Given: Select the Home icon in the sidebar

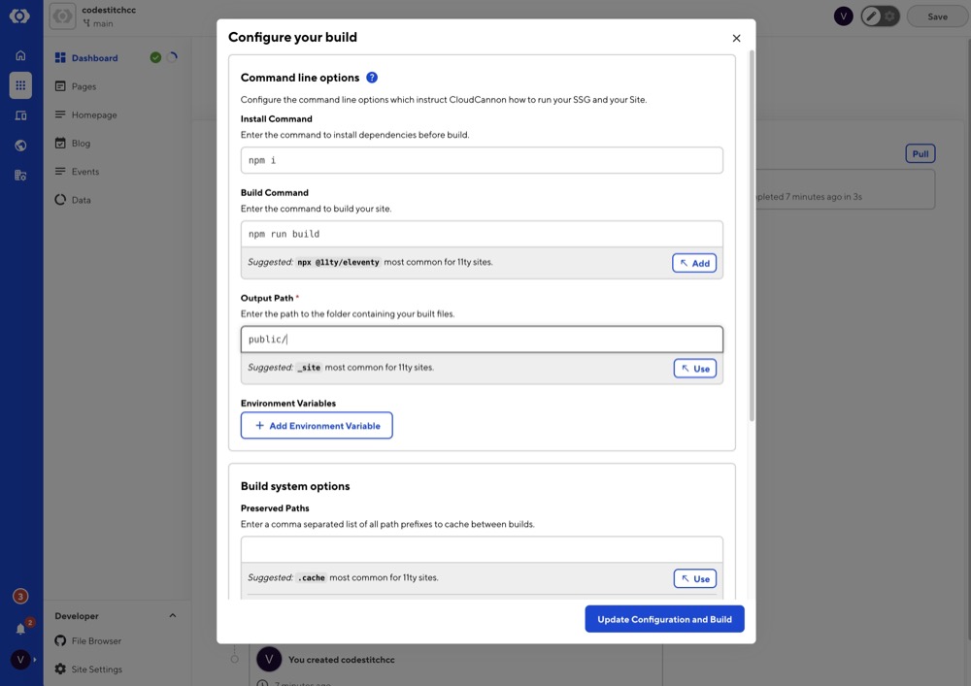Looking at the screenshot, I should (x=19, y=55).
